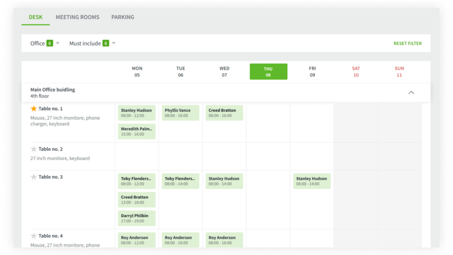The image size is (453, 255).
Task: Click the green 6 badge next to Office
Action: (x=49, y=43)
